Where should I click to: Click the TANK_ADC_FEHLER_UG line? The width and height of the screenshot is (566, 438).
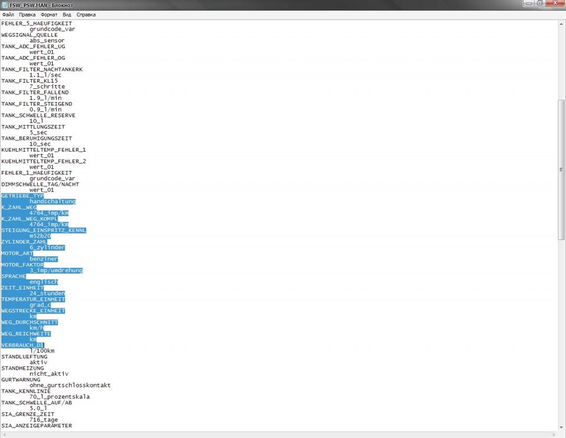click(x=33, y=47)
